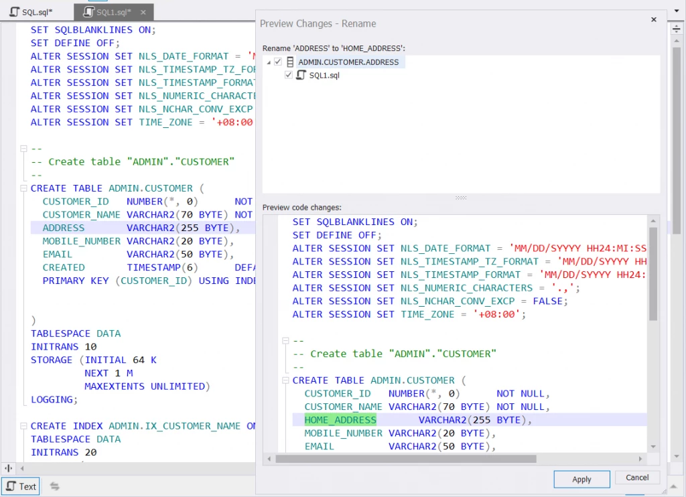
Task: Click the ADDRESS column in editor
Action: click(x=64, y=228)
